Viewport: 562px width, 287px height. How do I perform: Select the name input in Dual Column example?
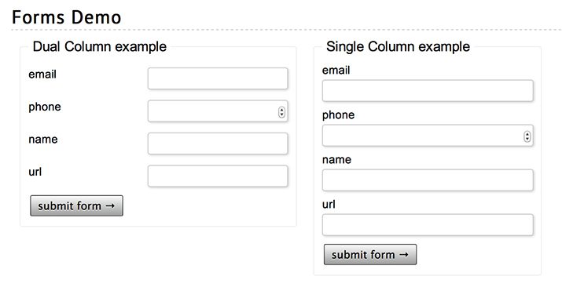pos(218,143)
